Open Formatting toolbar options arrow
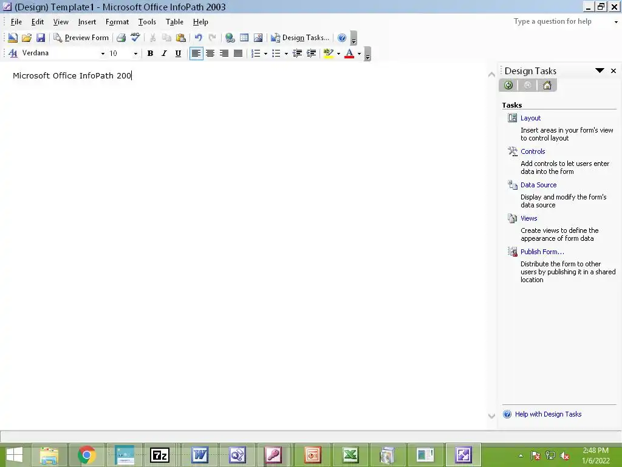Screen dimensions: 622x467 point(367,54)
